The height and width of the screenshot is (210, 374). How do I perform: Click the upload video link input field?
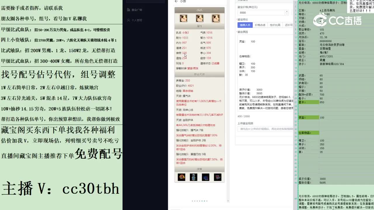[x=265, y=129]
